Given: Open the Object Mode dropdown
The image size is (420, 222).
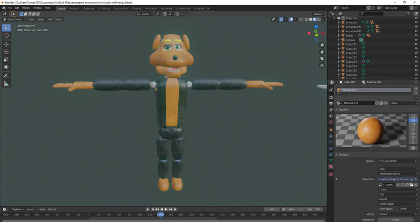Looking at the screenshot, I should click(x=14, y=20).
